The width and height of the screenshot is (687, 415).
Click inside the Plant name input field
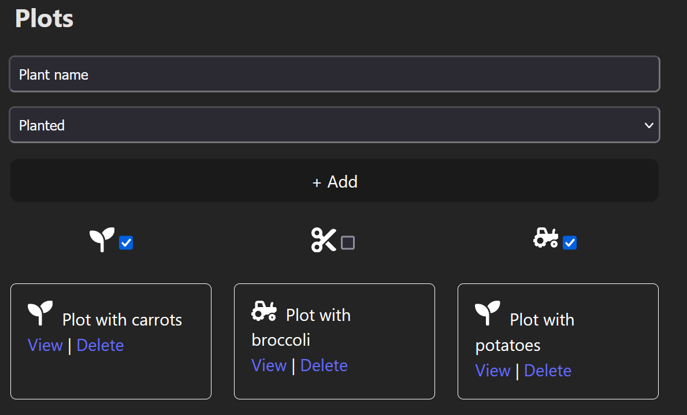(334, 74)
